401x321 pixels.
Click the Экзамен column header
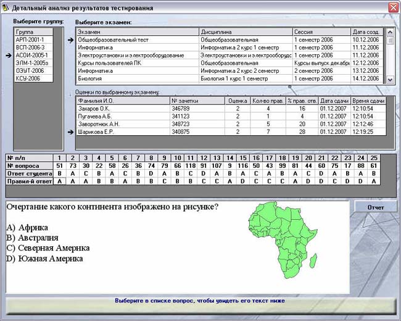coord(138,32)
